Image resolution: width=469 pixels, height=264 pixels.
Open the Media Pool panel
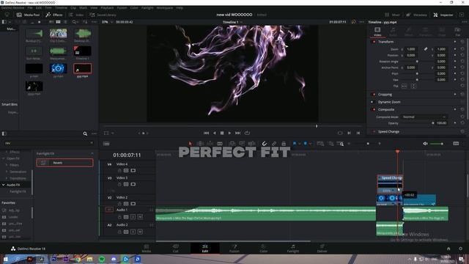[28, 15]
